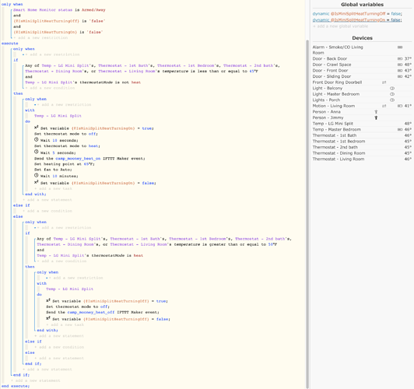Click the 'with' keyword above the first Temp - LG Mini Split

click(x=30, y=110)
